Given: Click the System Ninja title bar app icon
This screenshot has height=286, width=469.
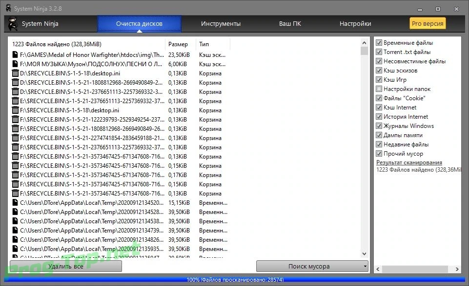Looking at the screenshot, I should [x=8, y=8].
